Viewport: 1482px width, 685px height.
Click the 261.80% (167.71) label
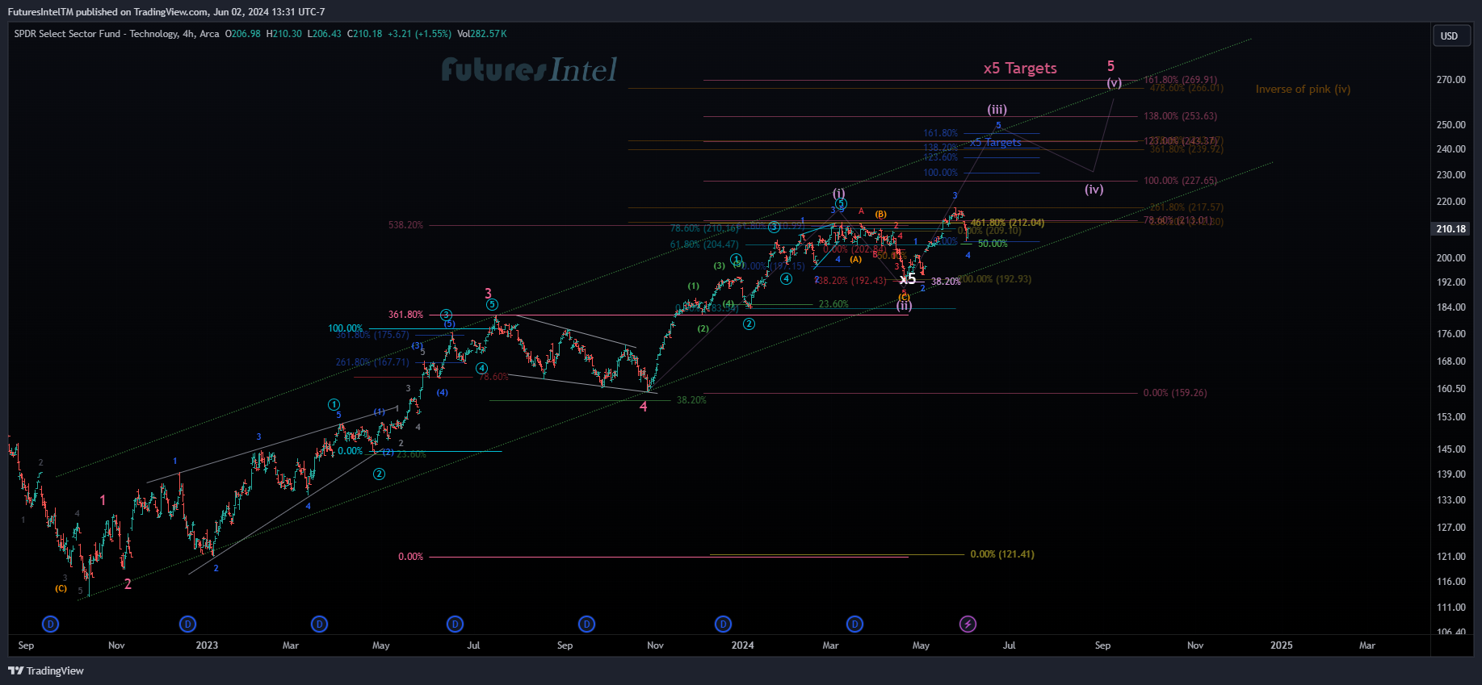pos(372,362)
